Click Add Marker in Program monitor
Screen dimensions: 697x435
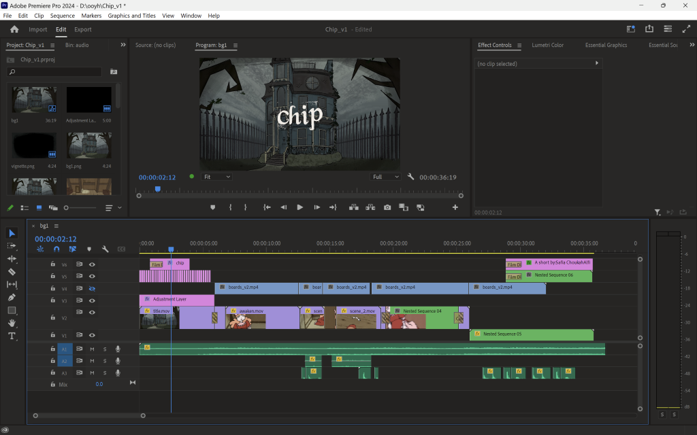point(213,207)
